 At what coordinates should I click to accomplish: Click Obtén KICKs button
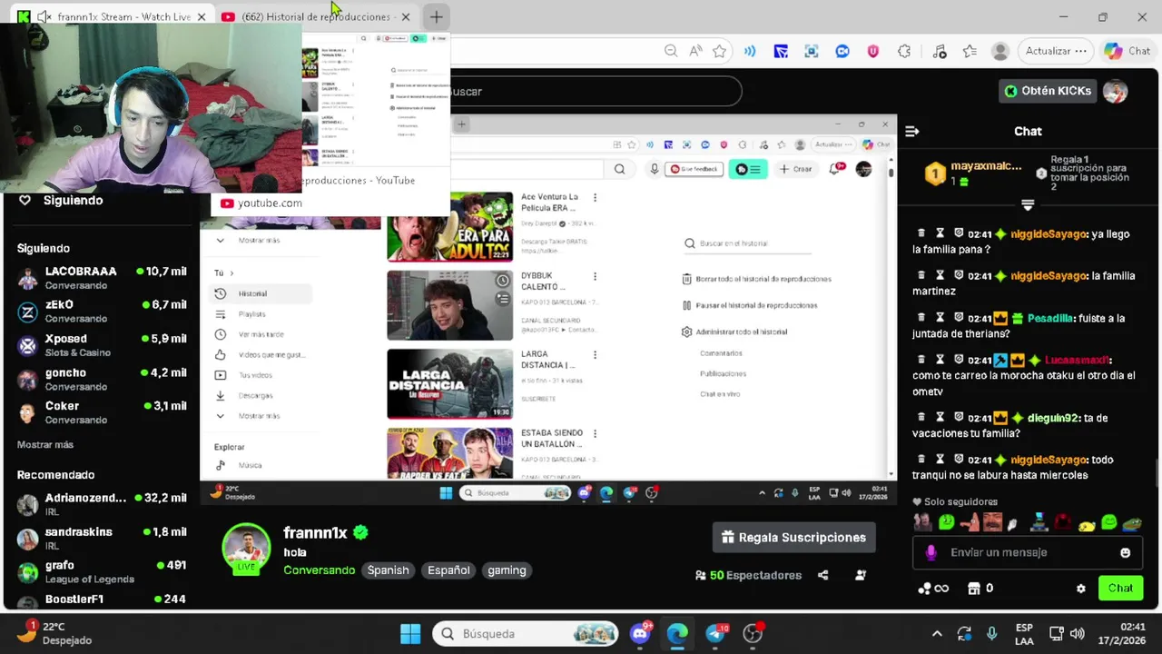pos(1047,91)
